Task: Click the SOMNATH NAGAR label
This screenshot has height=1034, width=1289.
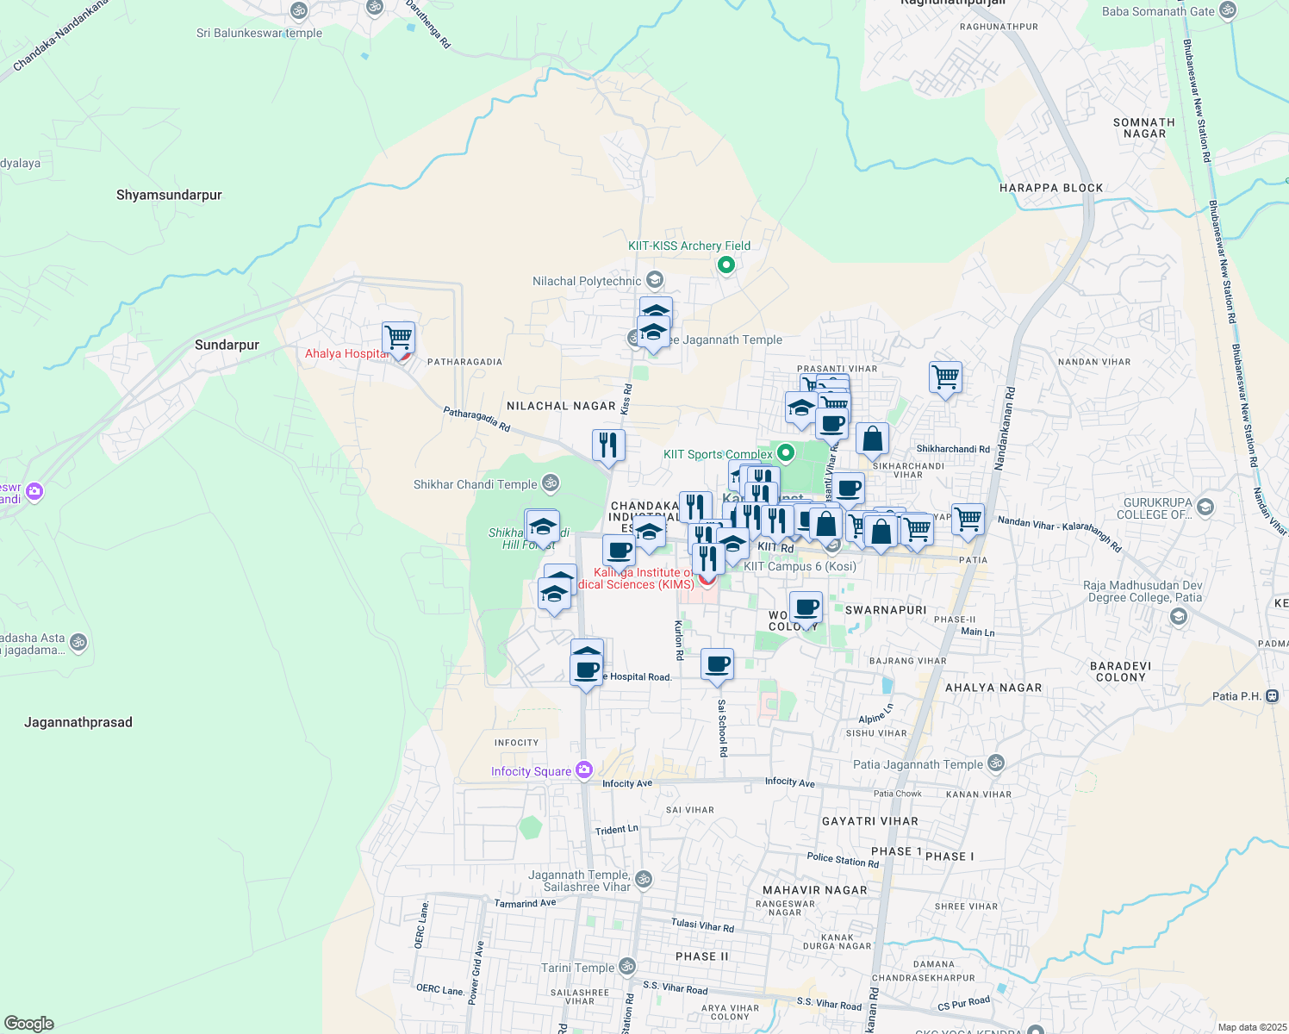Action: pos(1144,128)
